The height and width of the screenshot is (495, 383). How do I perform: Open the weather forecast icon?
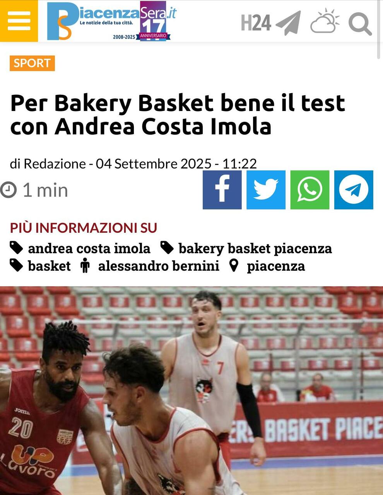pos(325,21)
